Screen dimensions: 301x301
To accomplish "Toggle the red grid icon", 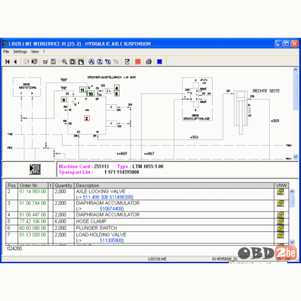I will tap(138, 62).
